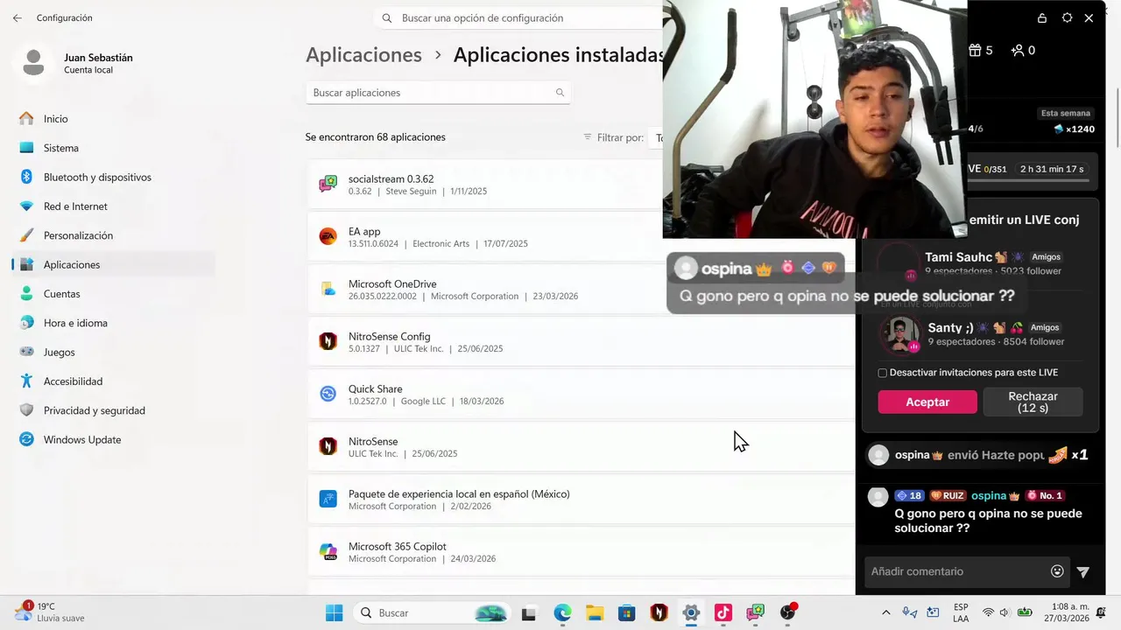
Task: Open the ESP LAA language switcher
Action: [961, 612]
